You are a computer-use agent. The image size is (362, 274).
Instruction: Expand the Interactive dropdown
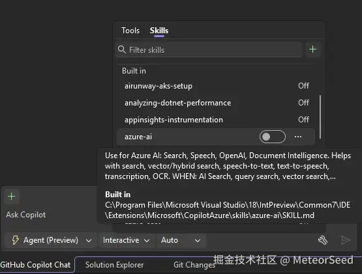[127, 240]
